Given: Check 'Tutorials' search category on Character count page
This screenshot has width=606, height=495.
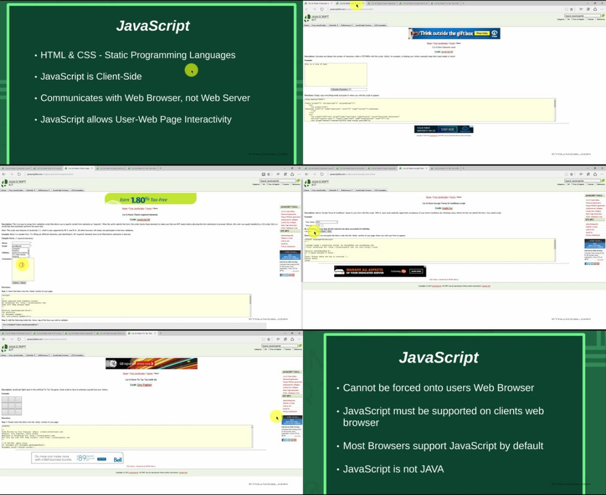Looking at the screenshot, I should (586, 19).
